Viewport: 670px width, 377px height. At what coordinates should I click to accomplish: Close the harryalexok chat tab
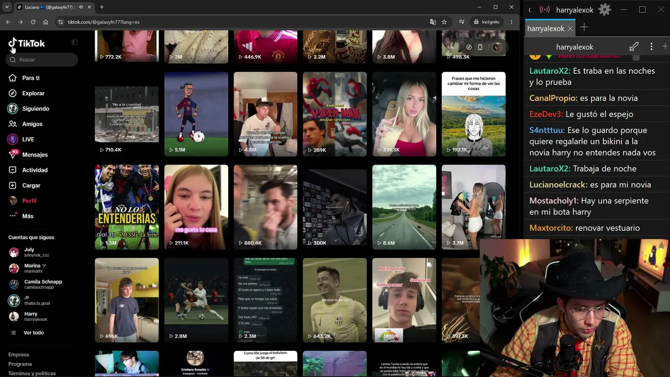click(570, 29)
